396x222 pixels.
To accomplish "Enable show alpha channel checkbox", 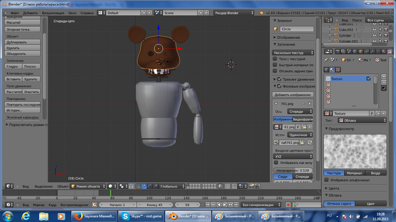I will 327,179.
